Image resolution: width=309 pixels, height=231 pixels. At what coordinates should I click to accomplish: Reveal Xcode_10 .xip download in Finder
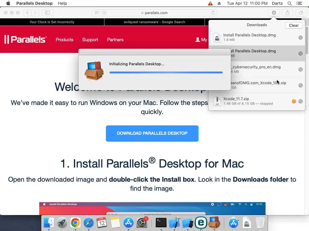[300, 85]
